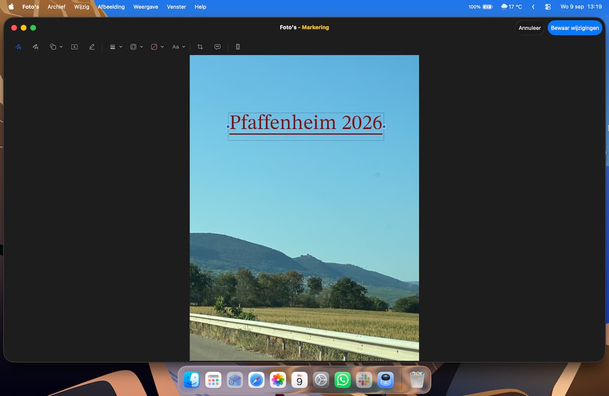609x396 pixels.
Task: Open the Venster menu
Action: click(177, 7)
